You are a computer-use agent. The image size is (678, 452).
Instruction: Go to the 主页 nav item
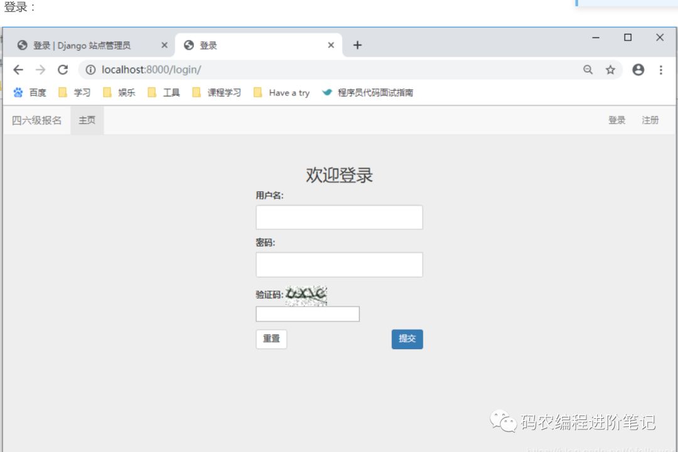point(87,121)
